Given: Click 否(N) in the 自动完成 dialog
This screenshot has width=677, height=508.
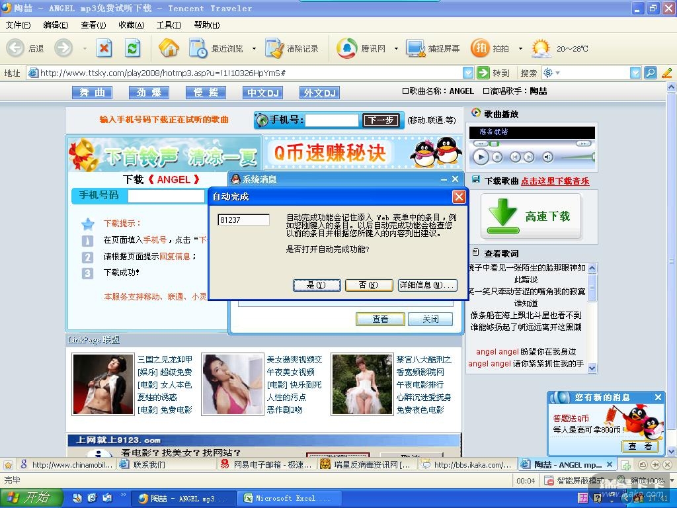Looking at the screenshot, I should coord(369,285).
